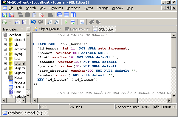
Task: Open the User node
Action: pyautogui.click(x=18, y=92)
